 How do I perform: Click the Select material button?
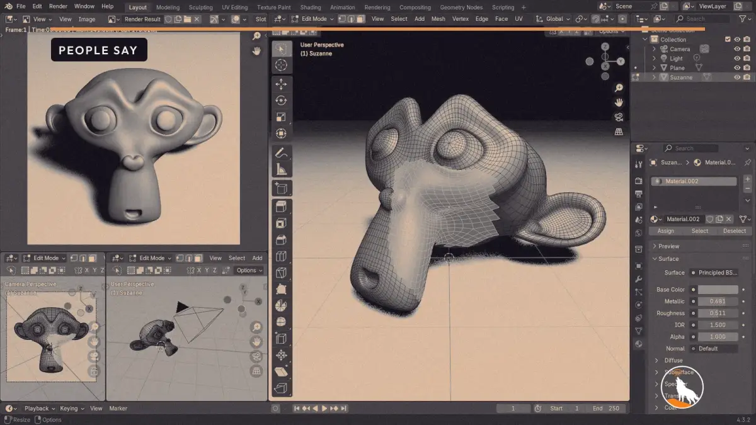pyautogui.click(x=700, y=231)
